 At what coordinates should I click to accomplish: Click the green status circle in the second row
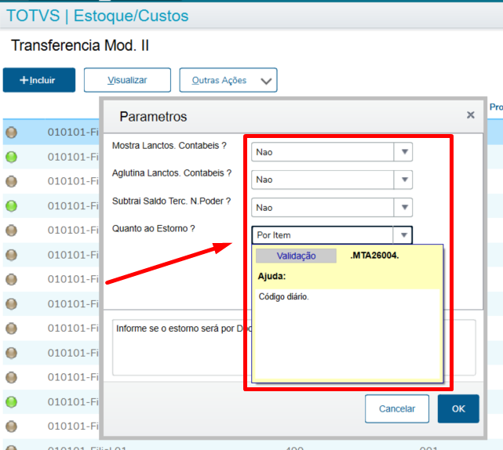(11, 157)
